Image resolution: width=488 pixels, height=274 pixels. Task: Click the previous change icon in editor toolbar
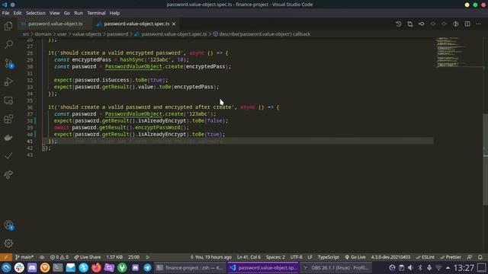[433, 24]
